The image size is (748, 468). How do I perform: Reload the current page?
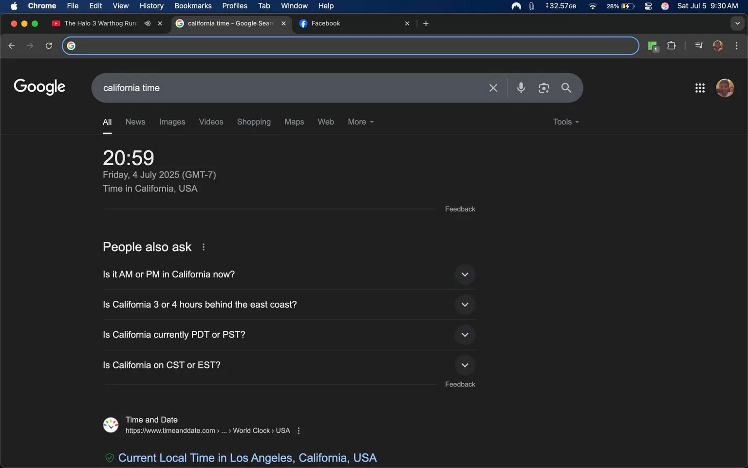[49, 45]
